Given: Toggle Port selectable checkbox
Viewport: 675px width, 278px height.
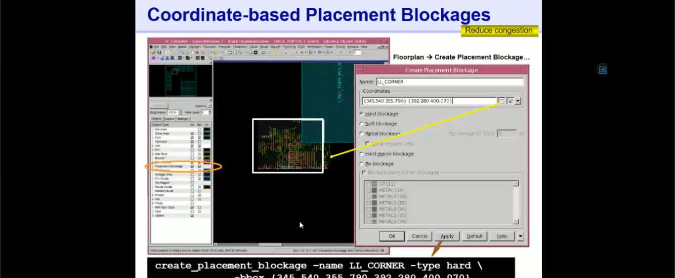Looking at the screenshot, I should pos(200,138).
